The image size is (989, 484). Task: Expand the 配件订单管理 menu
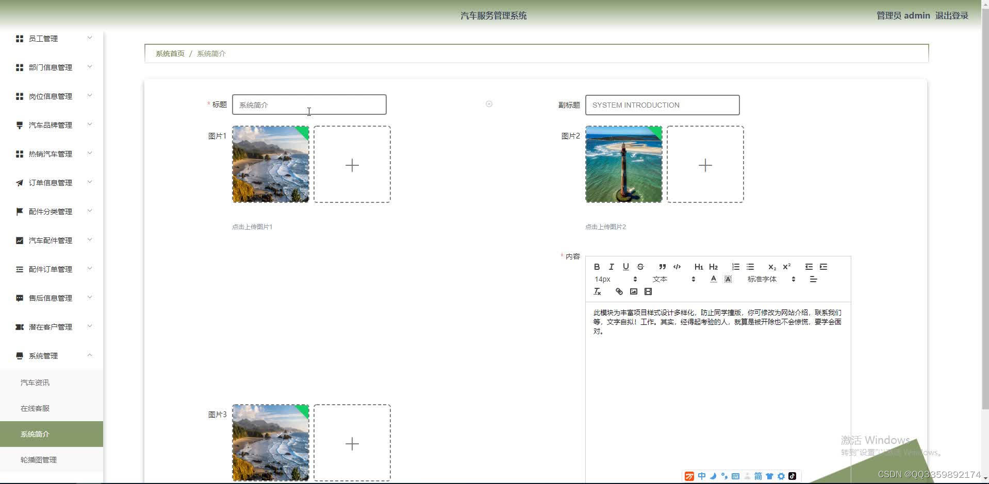tap(52, 269)
